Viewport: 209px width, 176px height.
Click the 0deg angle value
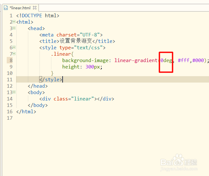[x=166, y=60]
